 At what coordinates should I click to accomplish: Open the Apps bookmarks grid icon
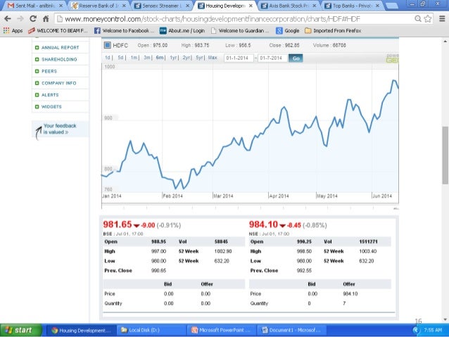pos(6,31)
